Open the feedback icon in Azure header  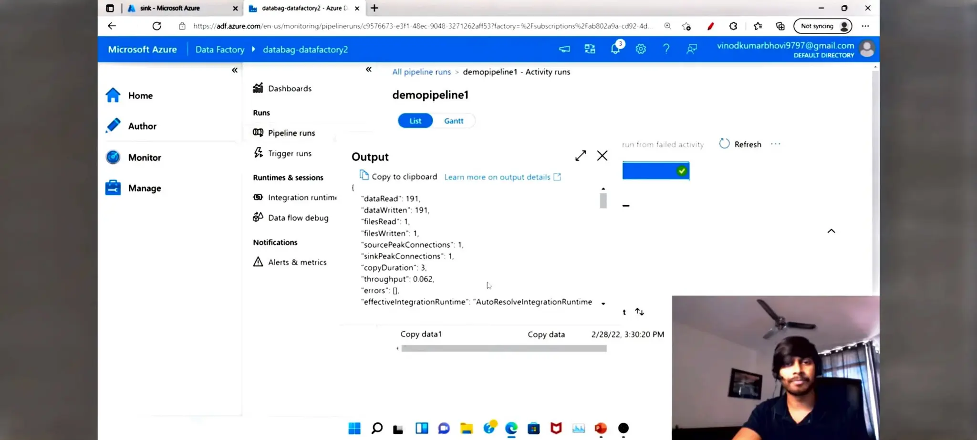coord(691,49)
